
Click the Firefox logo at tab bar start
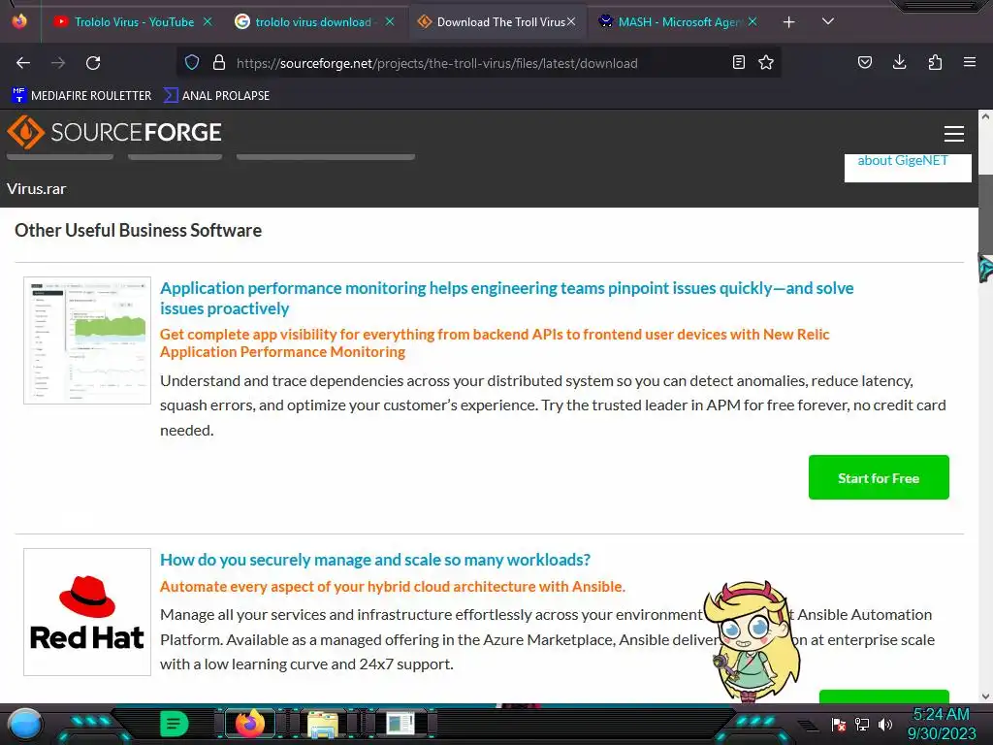tap(19, 21)
